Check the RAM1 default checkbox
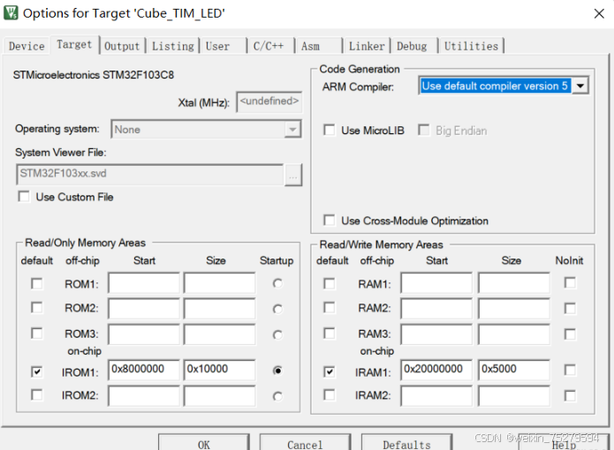The image size is (614, 450). point(330,284)
